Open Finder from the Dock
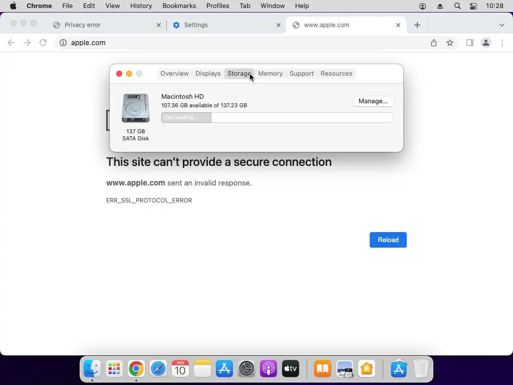 click(x=92, y=368)
